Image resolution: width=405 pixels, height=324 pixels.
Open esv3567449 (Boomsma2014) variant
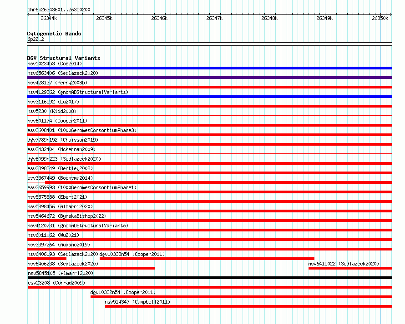[x=60, y=178]
